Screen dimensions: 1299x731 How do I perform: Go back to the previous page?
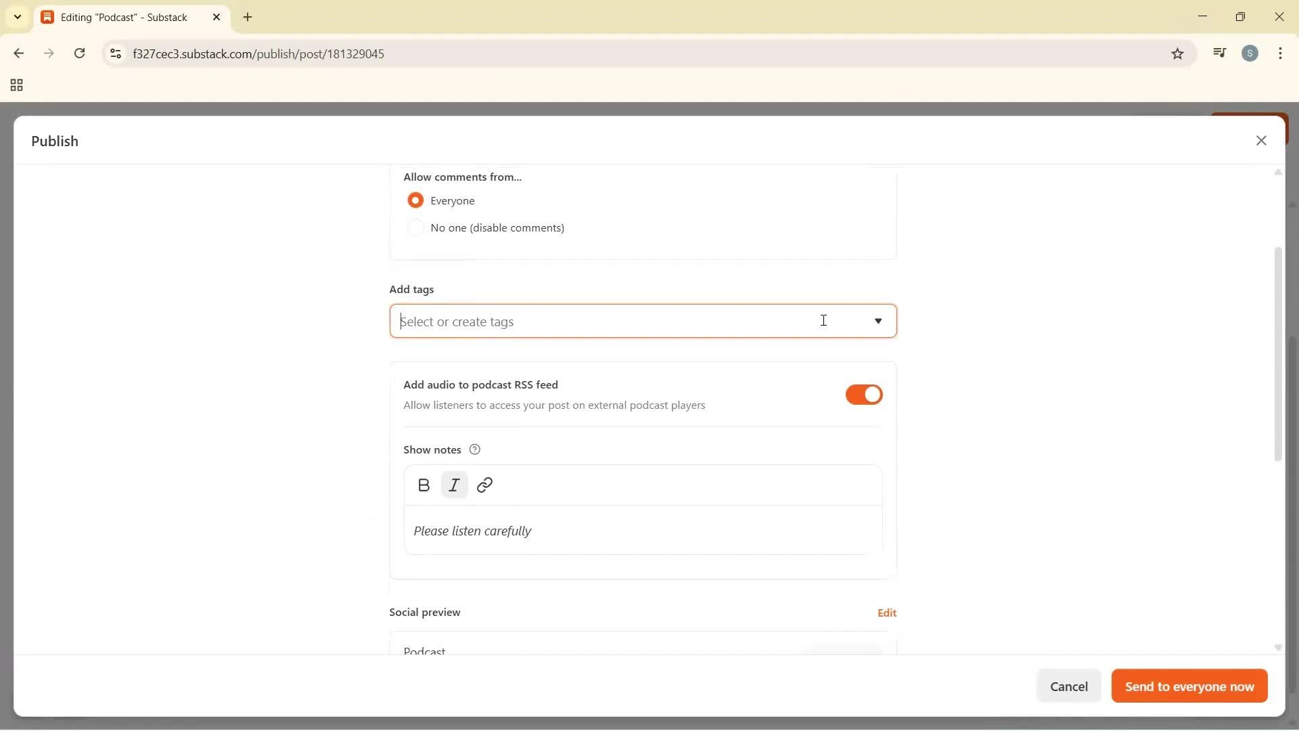pos(18,53)
